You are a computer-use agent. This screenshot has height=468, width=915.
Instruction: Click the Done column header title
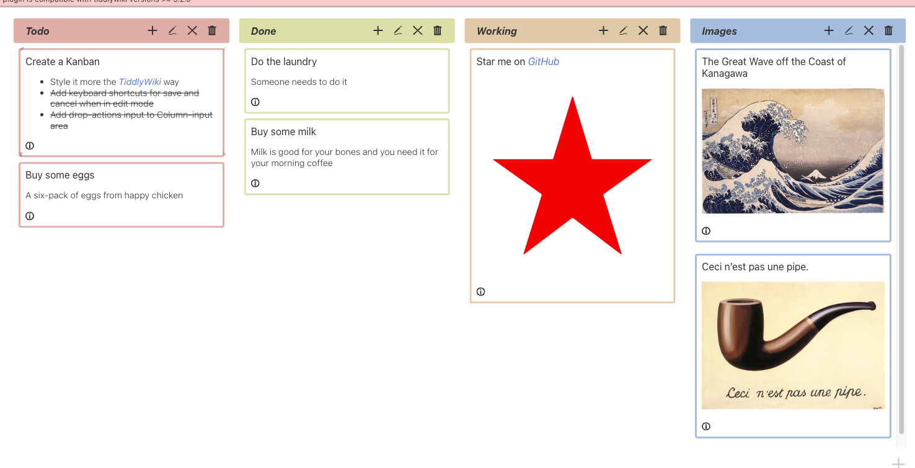pyautogui.click(x=263, y=31)
